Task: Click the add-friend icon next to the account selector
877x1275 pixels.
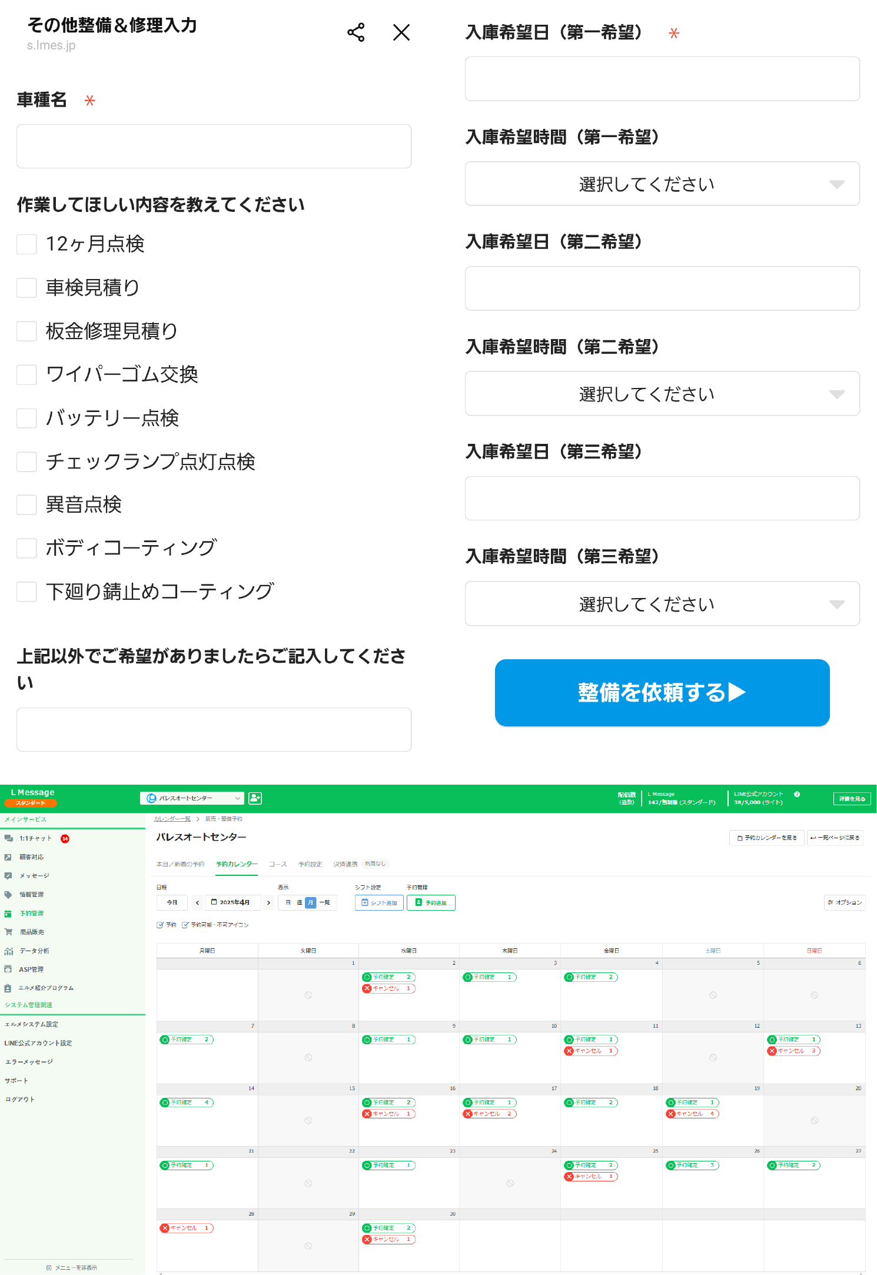Action: tap(255, 798)
